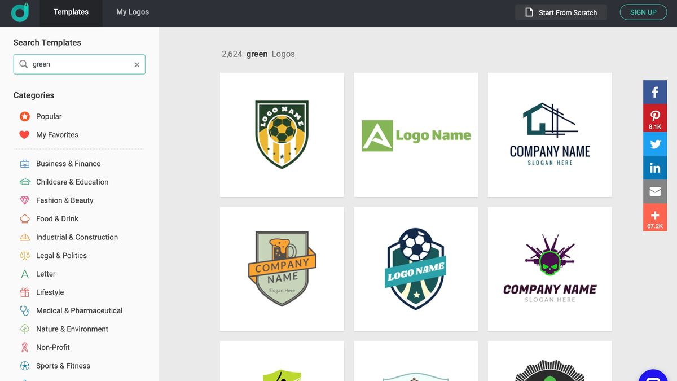Image resolution: width=677 pixels, height=381 pixels.
Task: Click the Legal & Politics scales icon
Action: click(x=25, y=256)
